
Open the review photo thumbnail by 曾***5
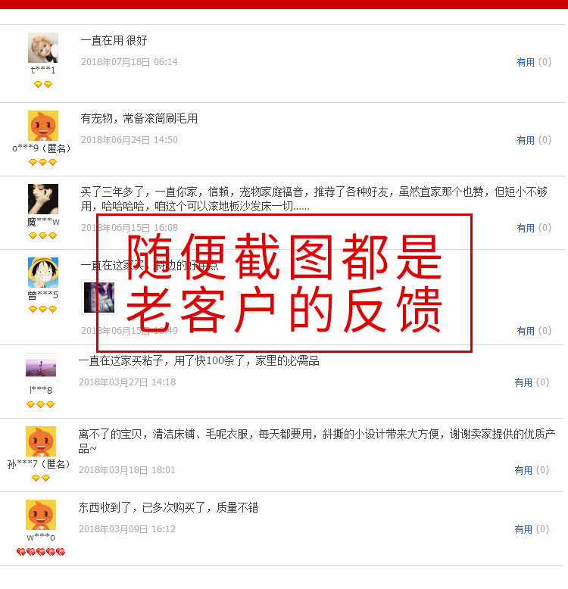coord(99,298)
